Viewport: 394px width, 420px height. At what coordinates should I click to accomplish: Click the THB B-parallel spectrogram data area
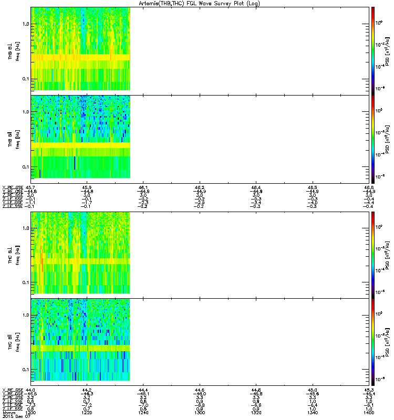pos(80,136)
